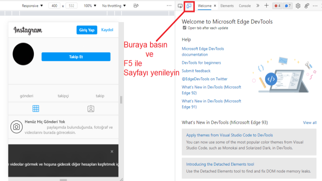Image resolution: width=322 pixels, height=181 pixels.
Task: Open Microsoft Edge DevTools documentation link
Action: [x=203, y=51]
